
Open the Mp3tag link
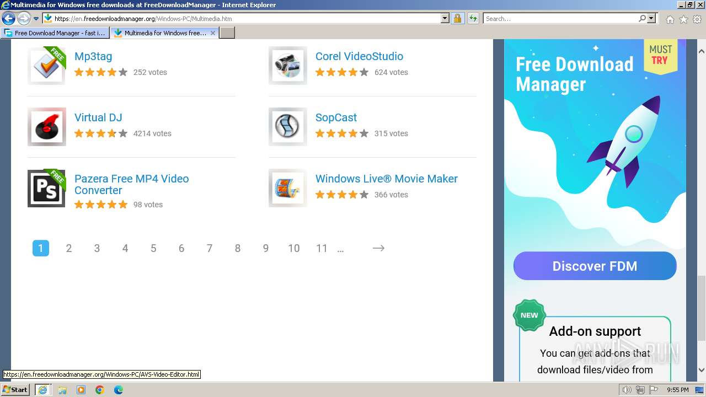tap(93, 56)
